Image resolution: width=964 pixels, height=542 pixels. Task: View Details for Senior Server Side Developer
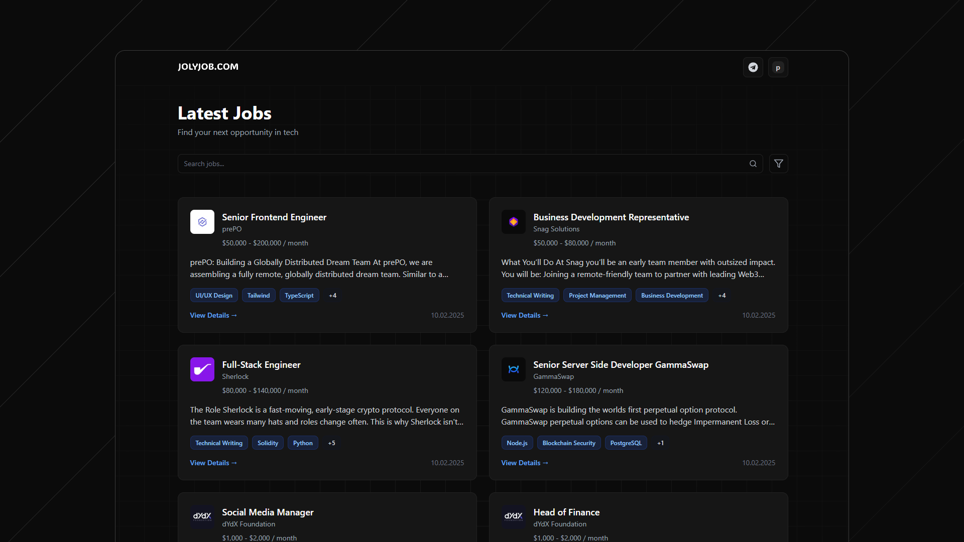[525, 463]
